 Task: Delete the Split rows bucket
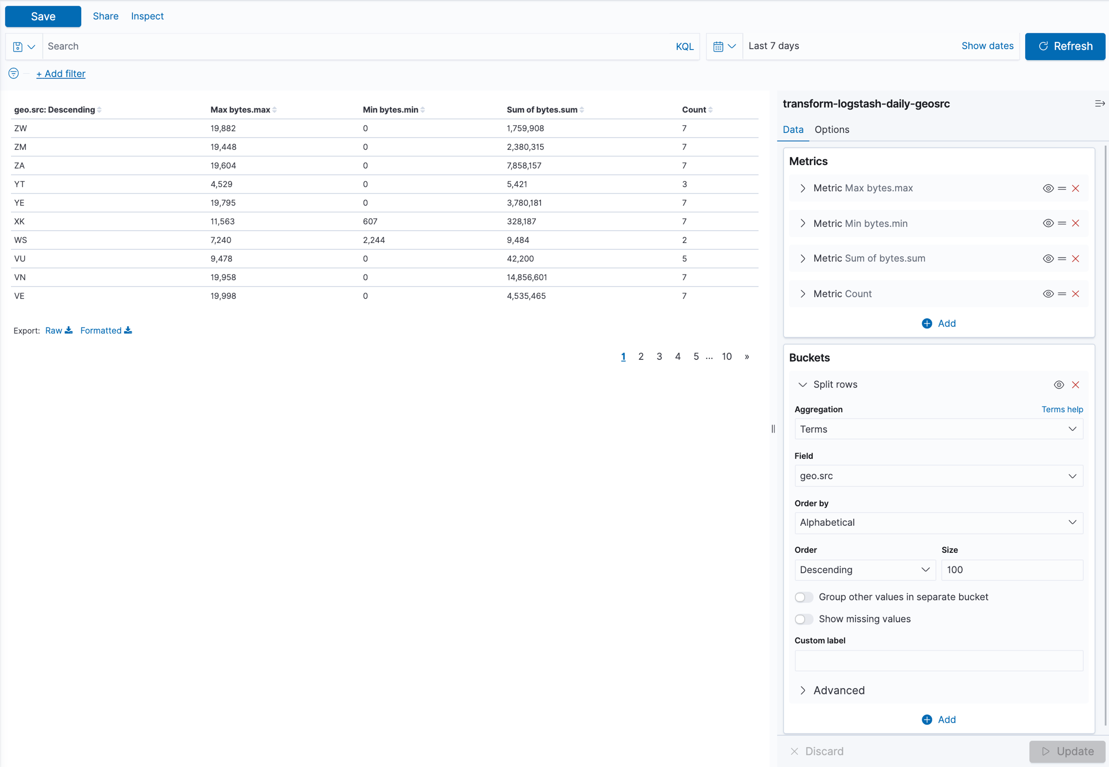tap(1075, 385)
